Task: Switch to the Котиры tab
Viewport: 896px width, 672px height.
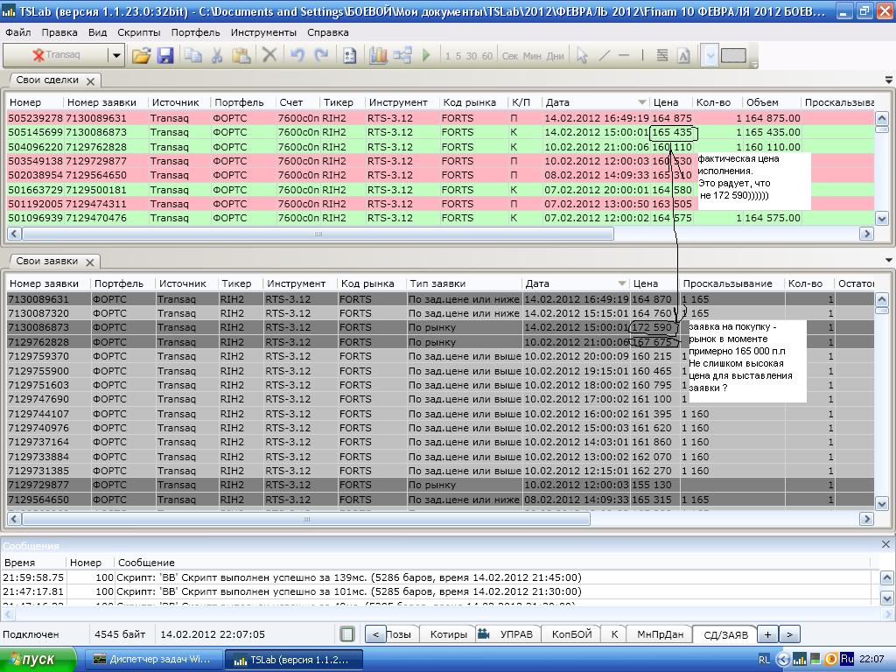Action: click(448, 634)
